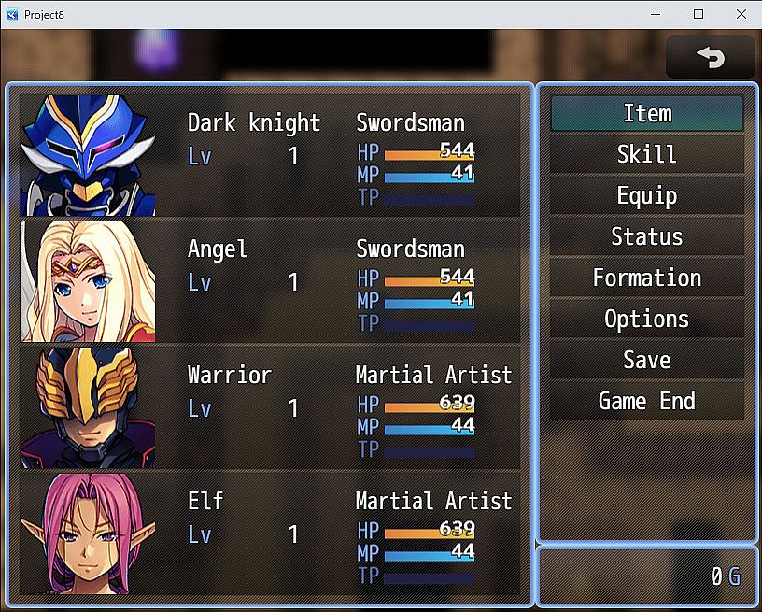This screenshot has height=612, width=762.
Task: Open the Status screen
Action: pyautogui.click(x=647, y=236)
